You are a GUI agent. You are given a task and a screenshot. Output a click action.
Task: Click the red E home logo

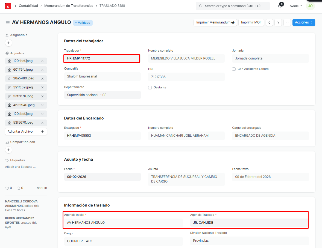8,6
